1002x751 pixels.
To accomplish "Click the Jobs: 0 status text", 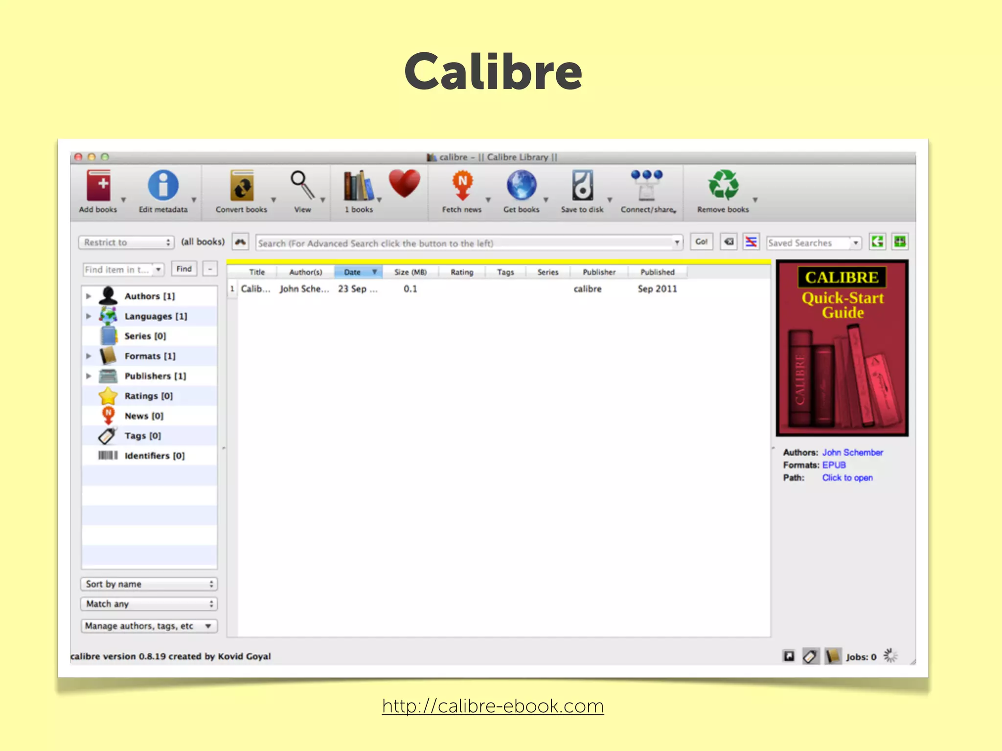I will (861, 657).
